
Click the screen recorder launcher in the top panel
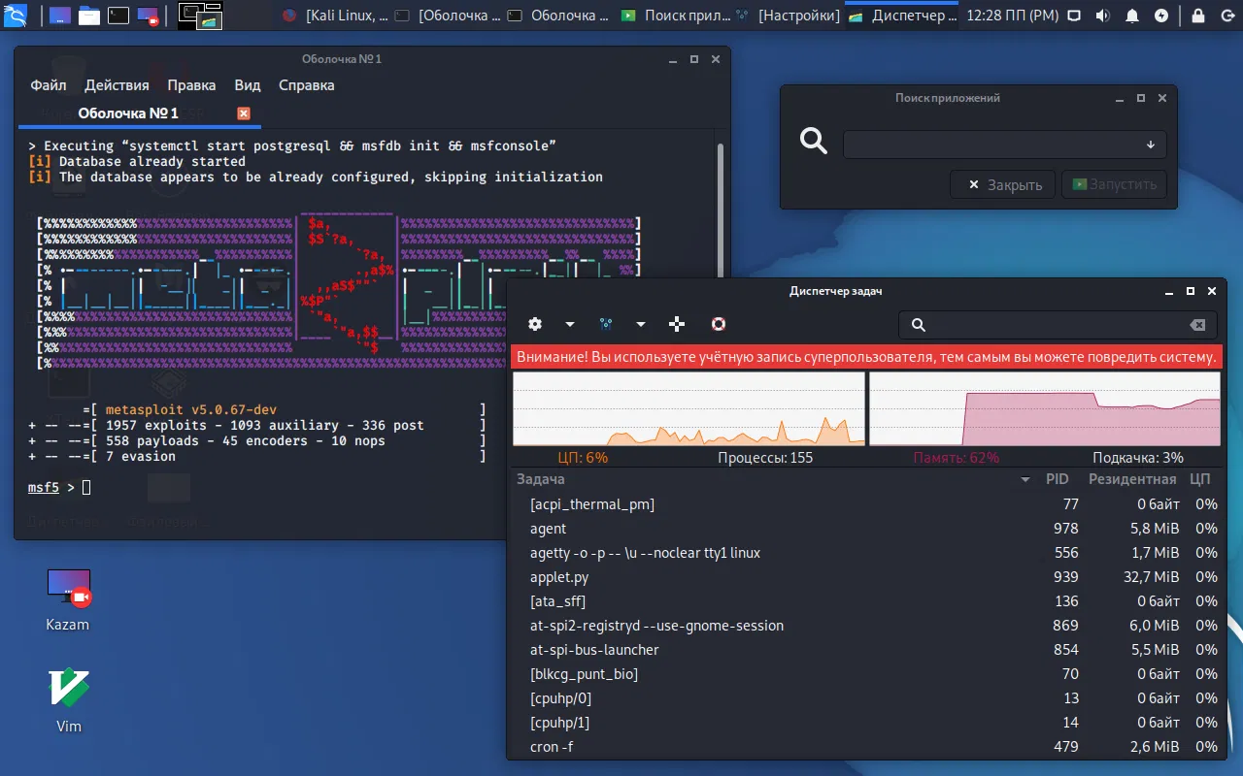148,16
